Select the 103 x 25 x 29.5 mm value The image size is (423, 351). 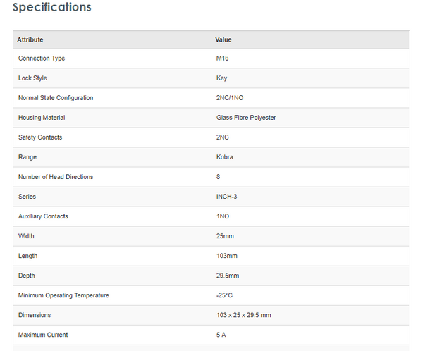pyautogui.click(x=243, y=315)
